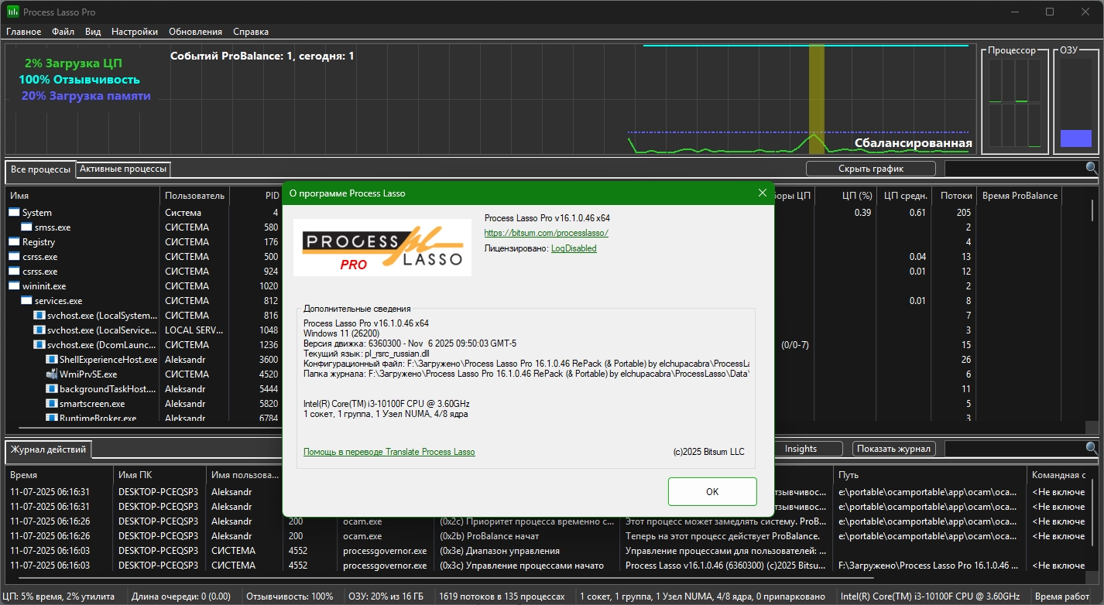
Task: Click the "Сбалансированная" power plan label
Action: (x=914, y=143)
